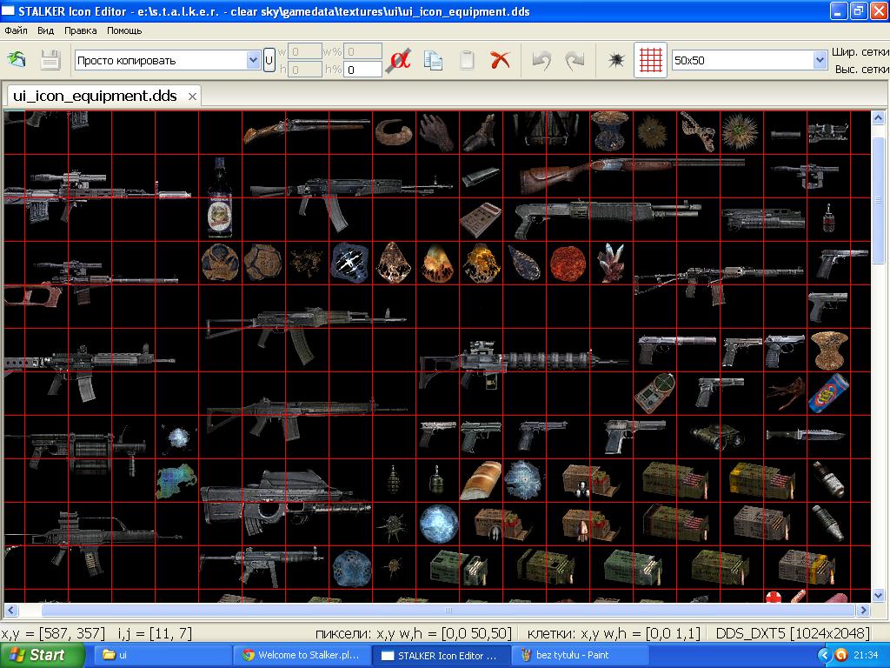Select the vodka bottle icon in the texture

pyautogui.click(x=220, y=197)
